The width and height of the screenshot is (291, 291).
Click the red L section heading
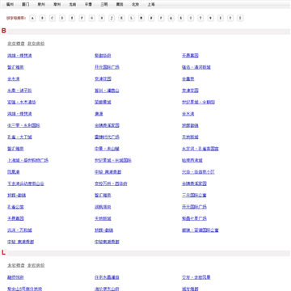click(3, 252)
